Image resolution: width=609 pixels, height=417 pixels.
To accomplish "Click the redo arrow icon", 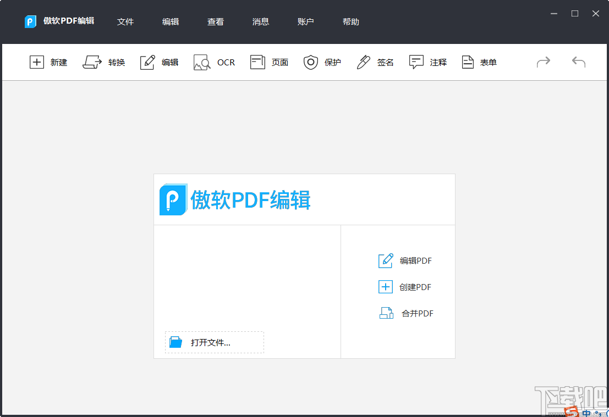I will click(544, 62).
